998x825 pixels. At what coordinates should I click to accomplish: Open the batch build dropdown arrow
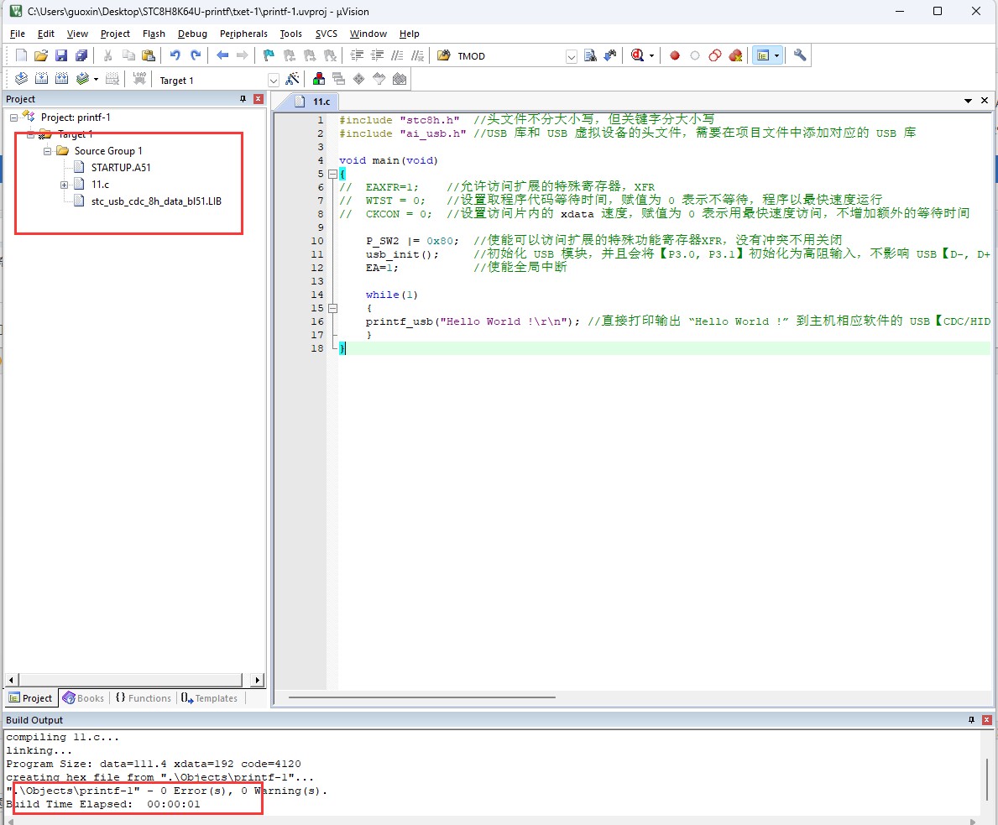pyautogui.click(x=96, y=80)
